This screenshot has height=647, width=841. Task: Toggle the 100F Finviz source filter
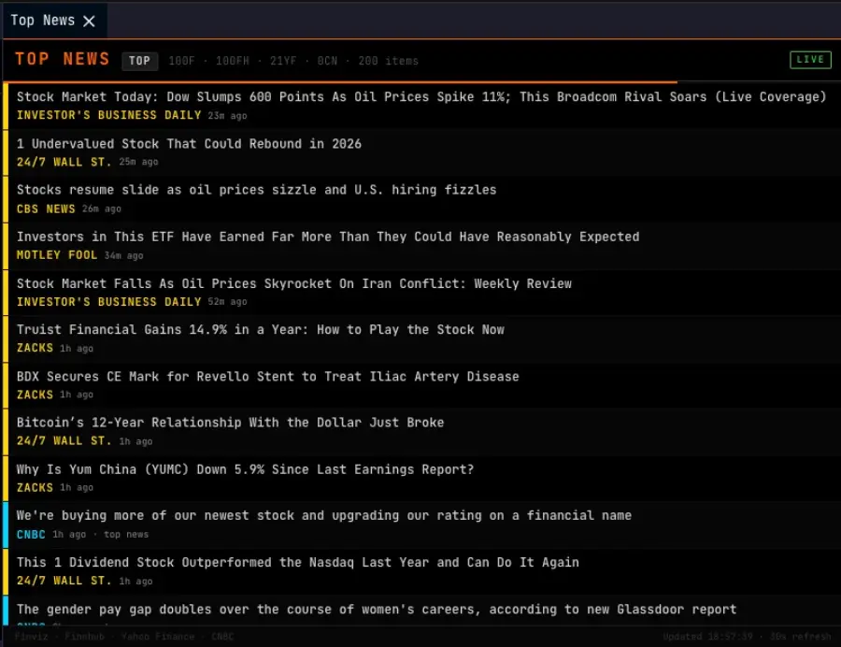[x=181, y=61]
